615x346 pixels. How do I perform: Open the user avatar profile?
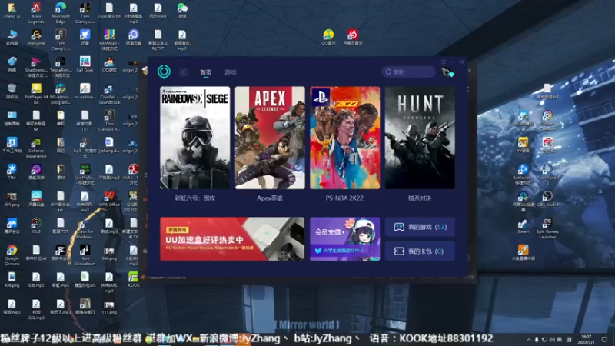point(447,72)
